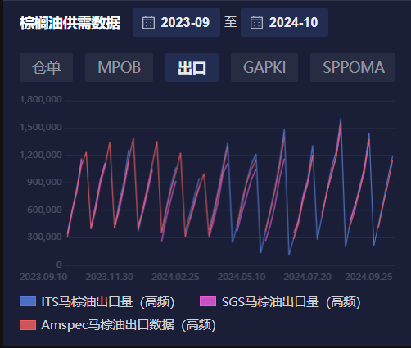Click the 2024.05.10 x-axis date label
The width and height of the screenshot is (411, 348).
click(242, 277)
